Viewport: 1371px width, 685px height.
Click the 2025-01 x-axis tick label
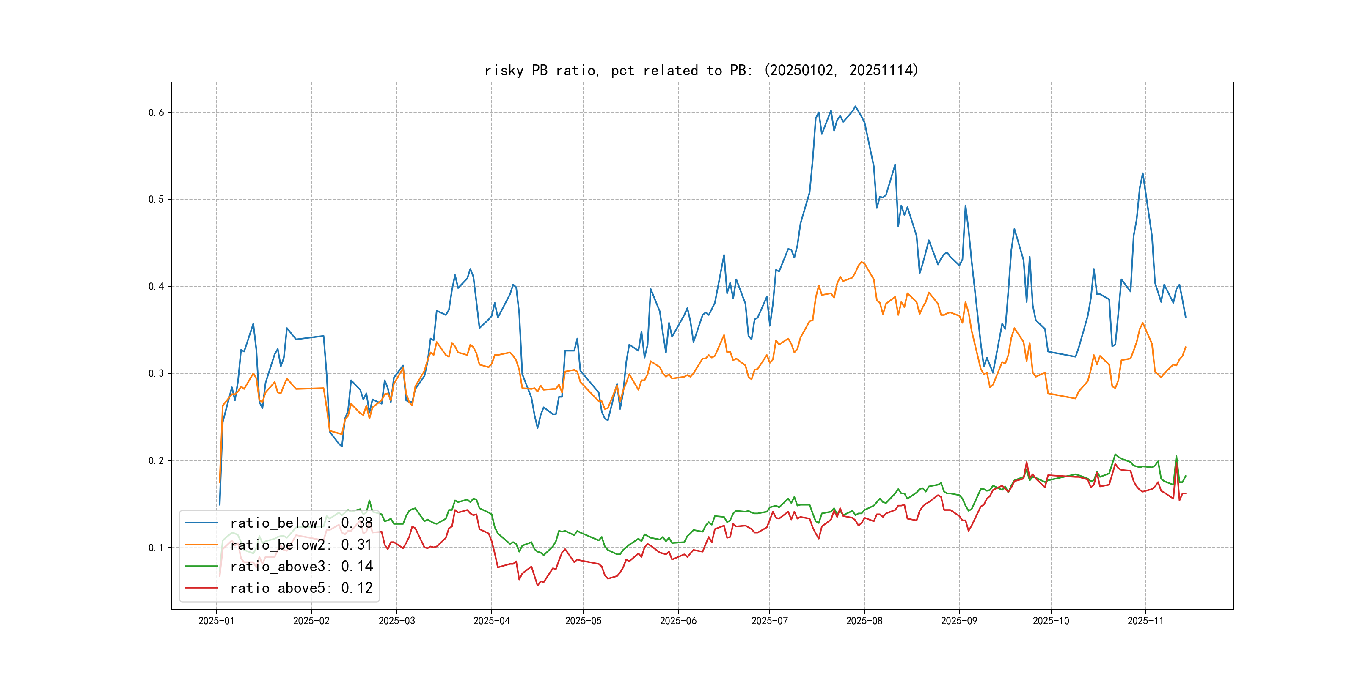click(x=216, y=621)
